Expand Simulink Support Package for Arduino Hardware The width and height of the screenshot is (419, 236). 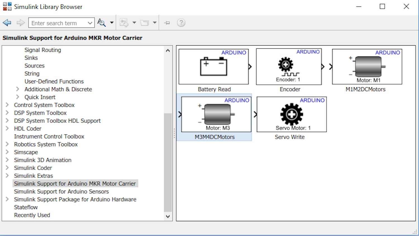click(7, 199)
